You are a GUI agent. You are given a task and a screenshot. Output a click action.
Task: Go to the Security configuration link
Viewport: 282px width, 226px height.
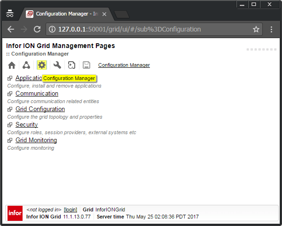pyautogui.click(x=26, y=125)
